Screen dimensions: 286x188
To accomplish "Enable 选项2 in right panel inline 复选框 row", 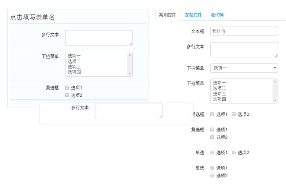I will point(234,114).
